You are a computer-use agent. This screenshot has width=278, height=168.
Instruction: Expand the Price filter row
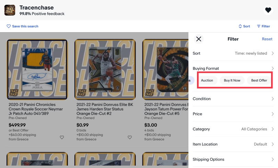point(233,114)
